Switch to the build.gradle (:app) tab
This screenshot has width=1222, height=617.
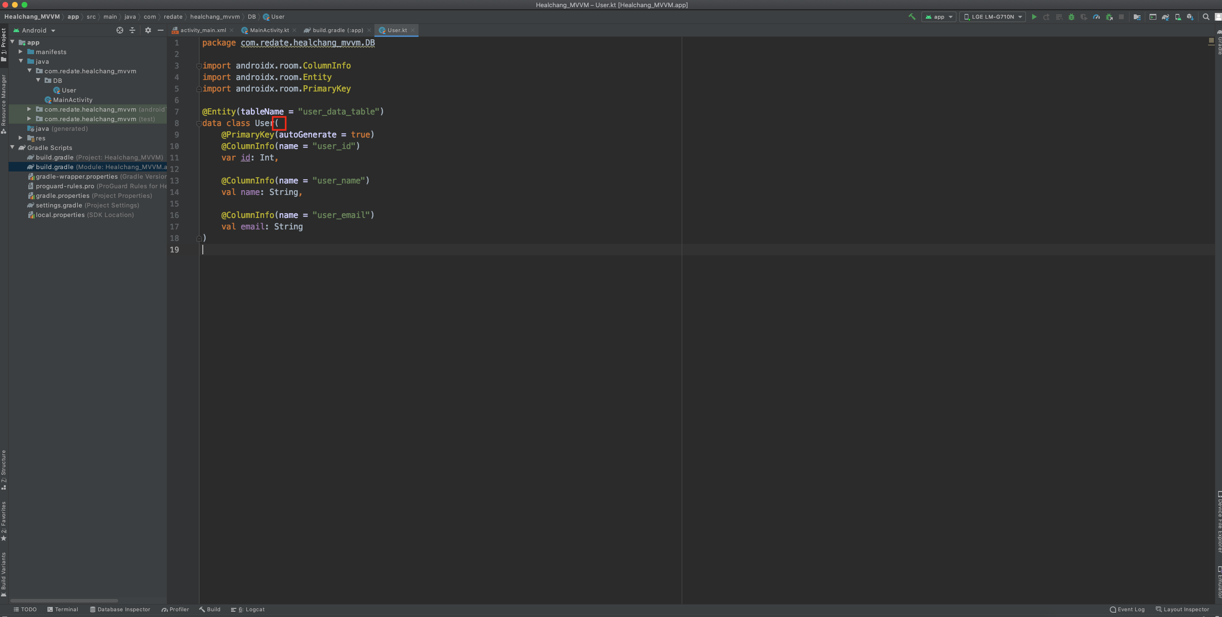coord(338,30)
